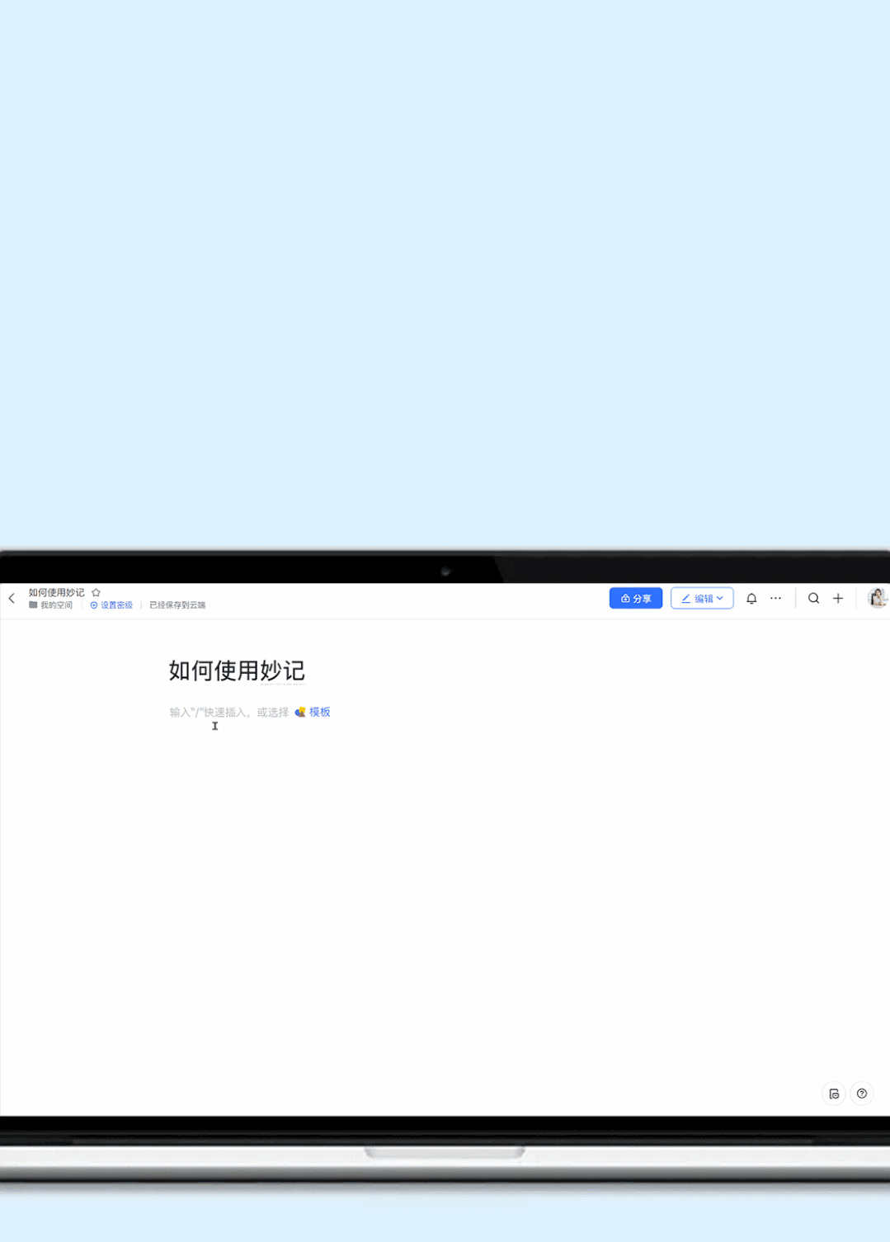Click the document title 如何使用妙记 heading

point(237,670)
